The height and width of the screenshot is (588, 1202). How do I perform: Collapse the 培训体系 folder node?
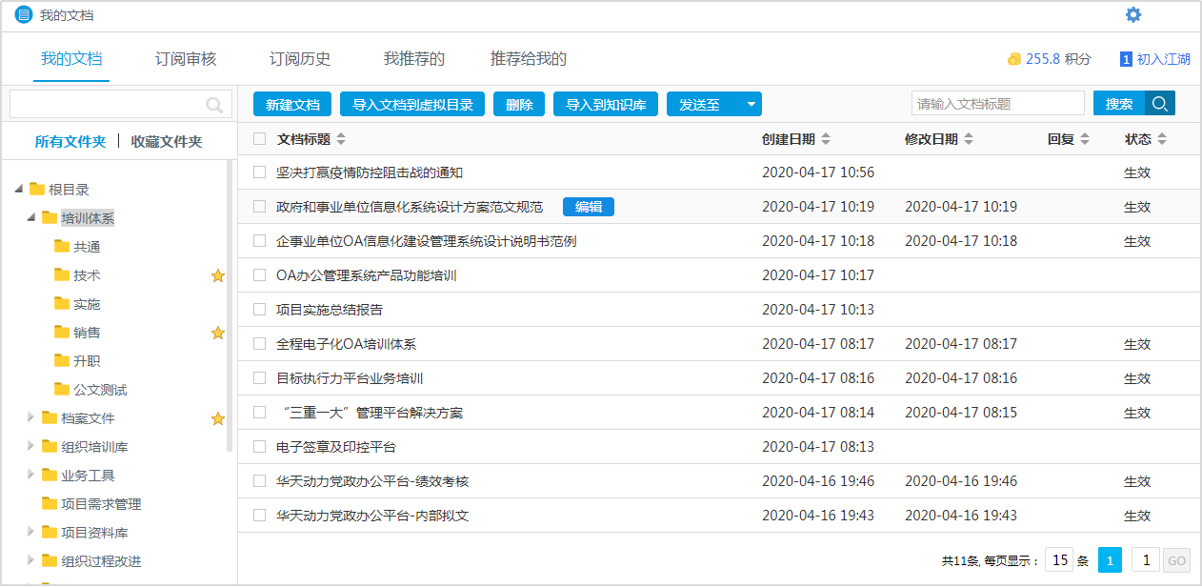point(30,218)
